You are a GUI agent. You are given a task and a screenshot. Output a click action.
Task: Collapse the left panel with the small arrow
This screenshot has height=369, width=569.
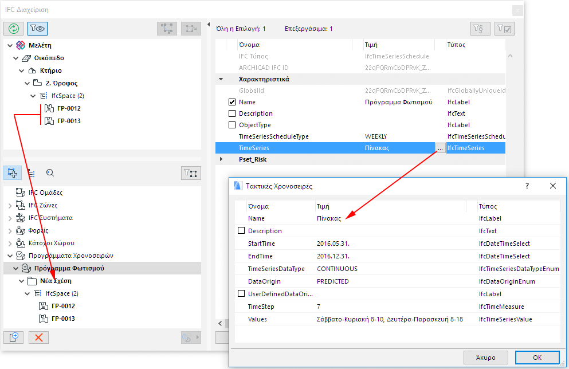pos(209,24)
